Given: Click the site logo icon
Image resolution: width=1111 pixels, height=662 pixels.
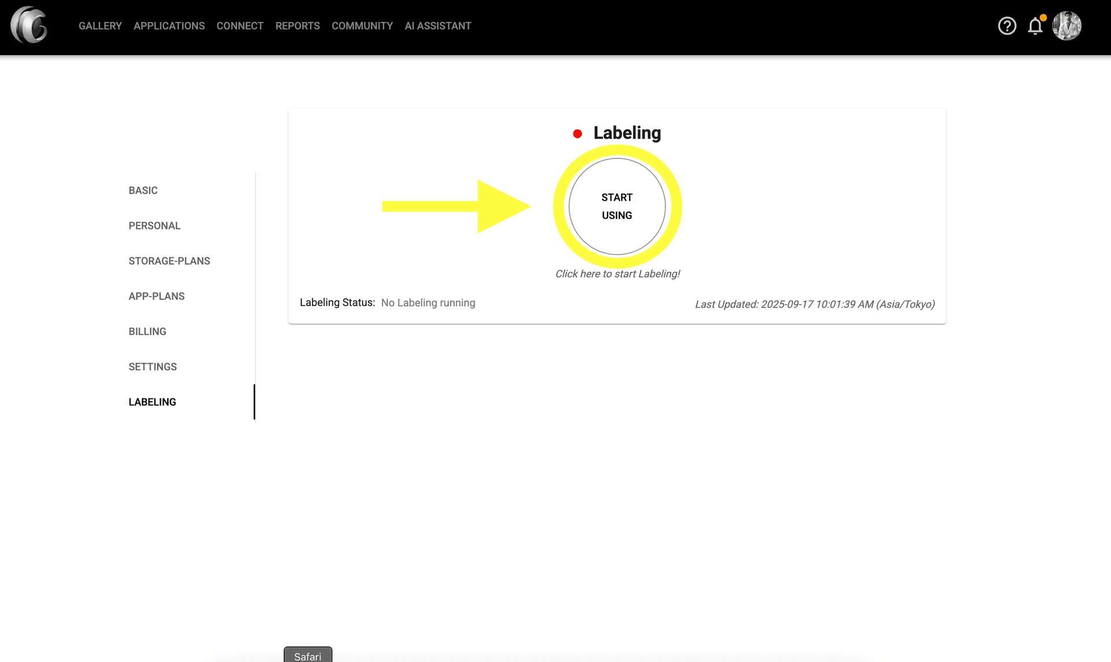Looking at the screenshot, I should (x=29, y=25).
